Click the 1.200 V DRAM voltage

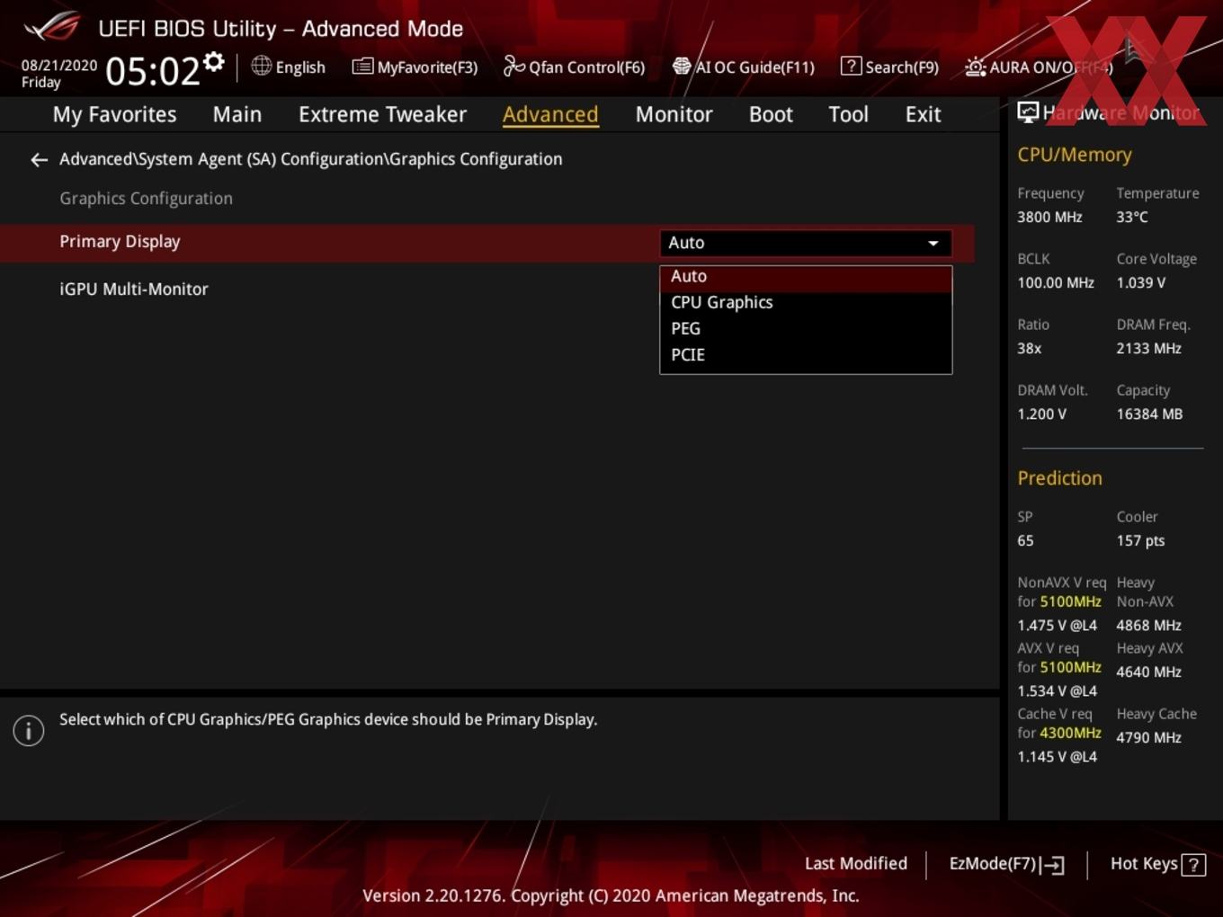pos(1041,414)
